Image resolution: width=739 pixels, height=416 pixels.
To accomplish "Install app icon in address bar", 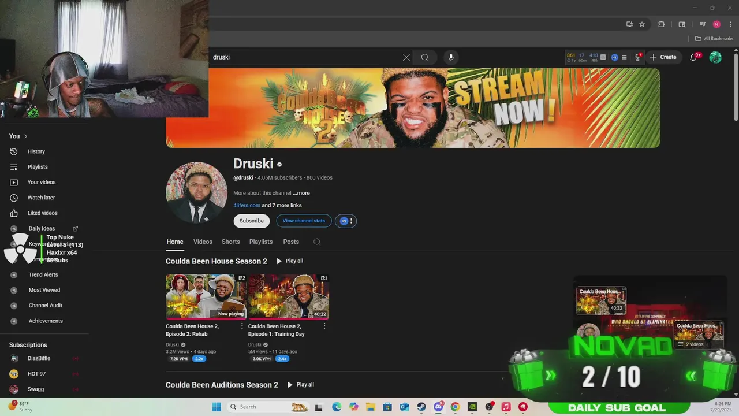I will [629, 24].
